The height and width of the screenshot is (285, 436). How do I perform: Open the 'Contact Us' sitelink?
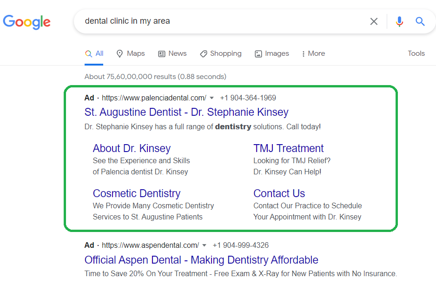pos(279,193)
